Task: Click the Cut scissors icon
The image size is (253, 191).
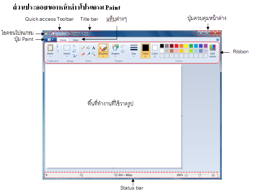Action: tap(57, 46)
